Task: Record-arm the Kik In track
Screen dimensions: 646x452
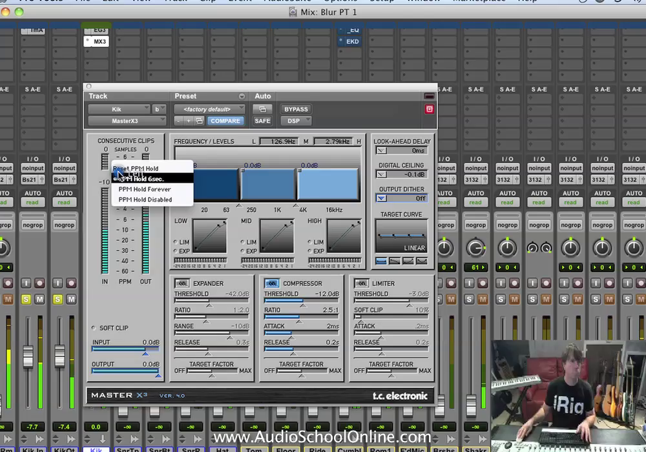Action: (39, 283)
